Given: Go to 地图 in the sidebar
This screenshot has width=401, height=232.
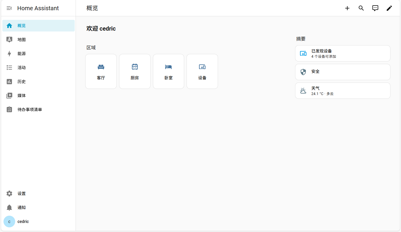Looking at the screenshot, I should click(x=39, y=40).
